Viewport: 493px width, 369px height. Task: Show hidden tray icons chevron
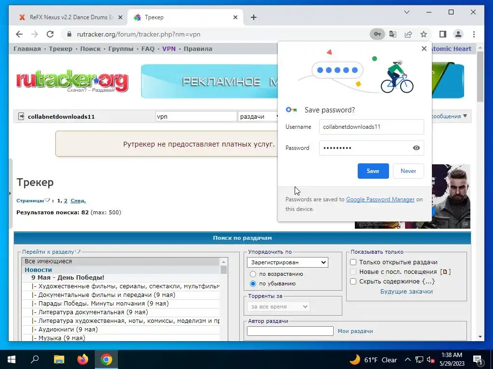pyautogui.click(x=407, y=360)
